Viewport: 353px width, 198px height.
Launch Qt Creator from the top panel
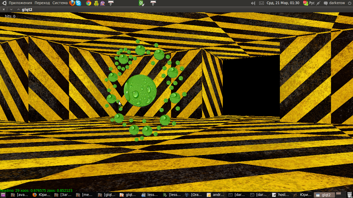141,3
